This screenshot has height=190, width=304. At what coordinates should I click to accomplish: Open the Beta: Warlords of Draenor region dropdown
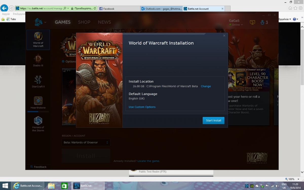[86, 142]
